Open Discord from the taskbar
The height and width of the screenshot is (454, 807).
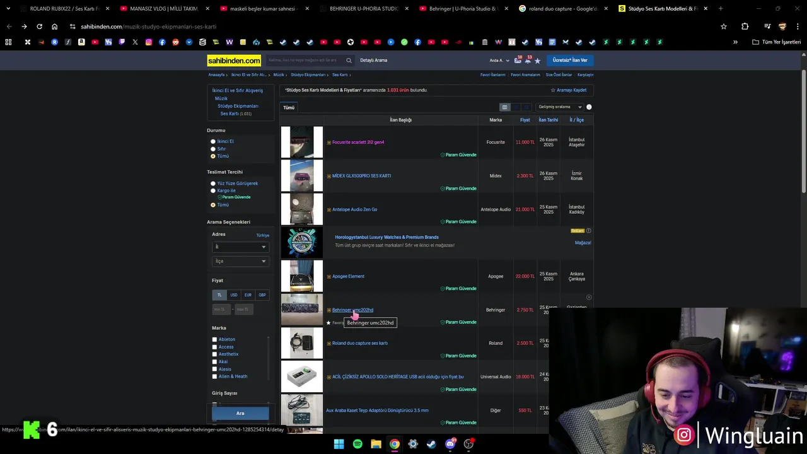pos(450,444)
